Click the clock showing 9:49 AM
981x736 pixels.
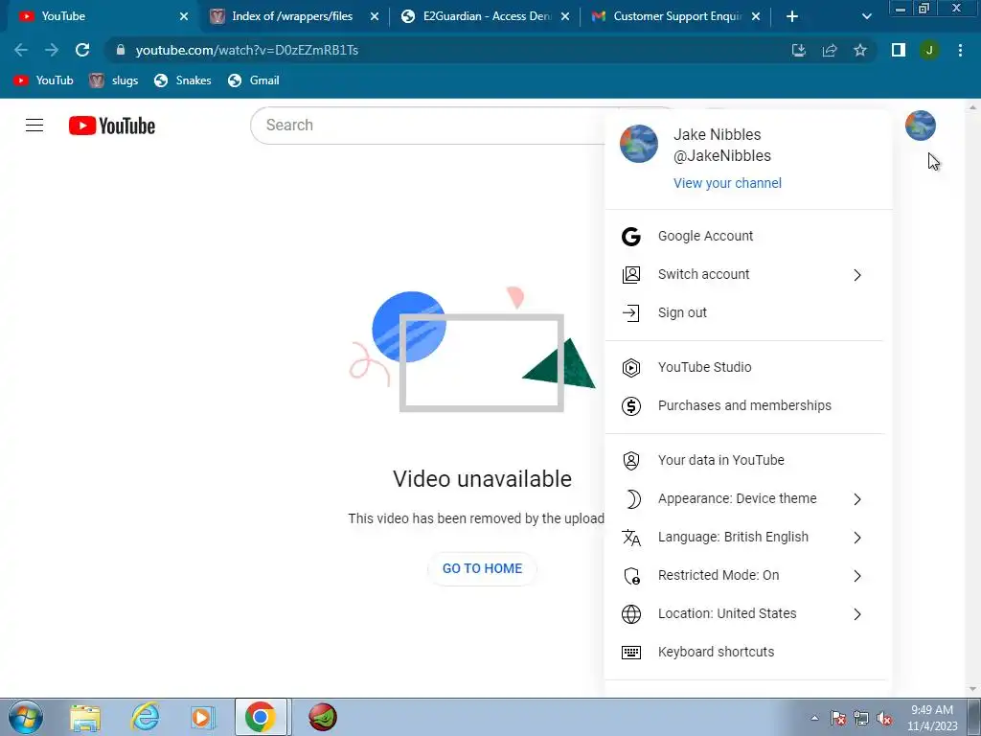coord(931,710)
